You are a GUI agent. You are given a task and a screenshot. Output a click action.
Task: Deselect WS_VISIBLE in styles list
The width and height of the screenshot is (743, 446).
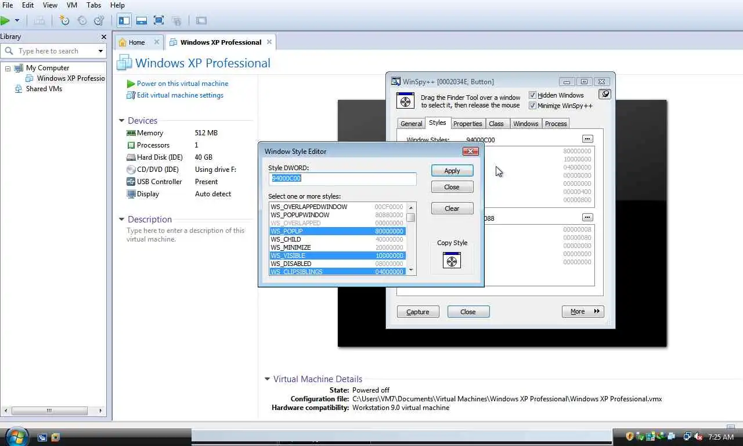pos(337,256)
